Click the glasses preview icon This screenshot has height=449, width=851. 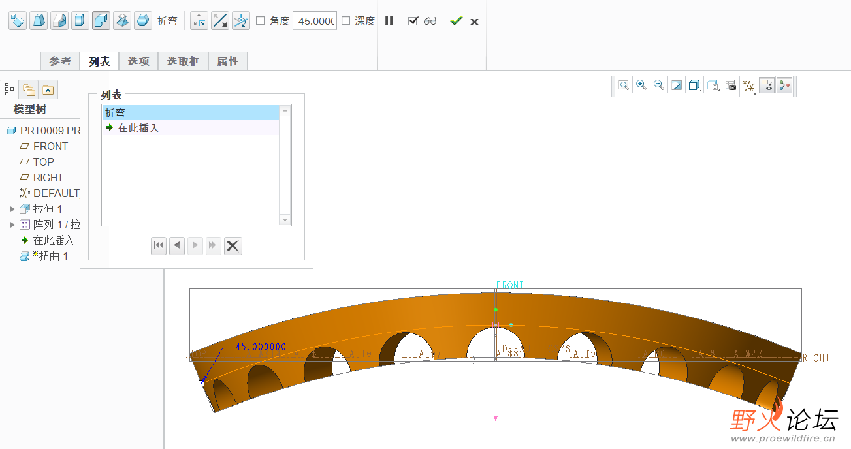430,21
